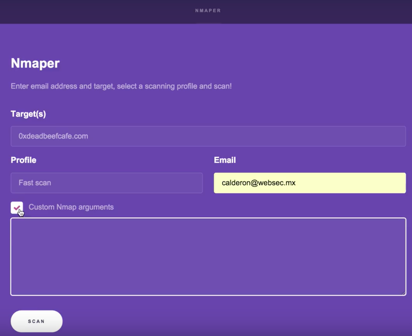Click the underline indicator beneath NMAPER

(208, 23)
